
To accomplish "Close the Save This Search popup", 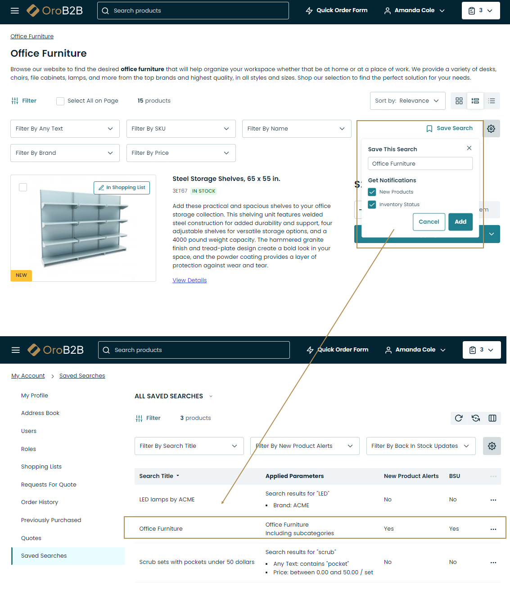I will click(469, 148).
